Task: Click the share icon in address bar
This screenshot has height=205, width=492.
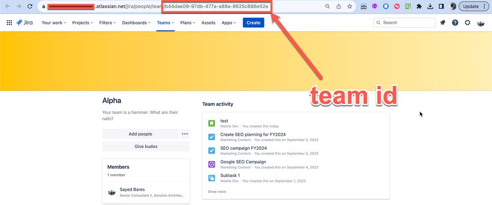Action: (x=338, y=6)
